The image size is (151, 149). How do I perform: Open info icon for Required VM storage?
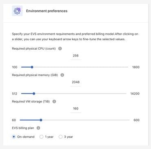pos(54,101)
